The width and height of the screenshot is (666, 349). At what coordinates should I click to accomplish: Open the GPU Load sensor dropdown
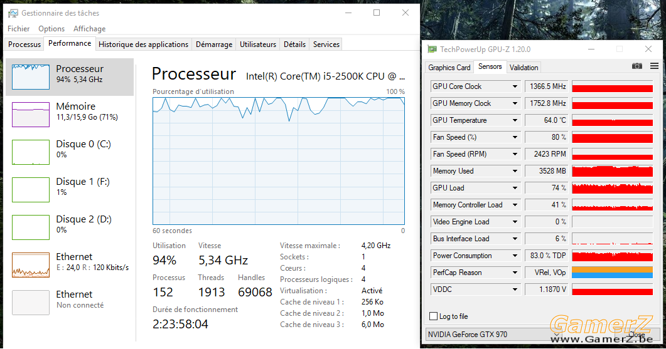tap(515, 188)
